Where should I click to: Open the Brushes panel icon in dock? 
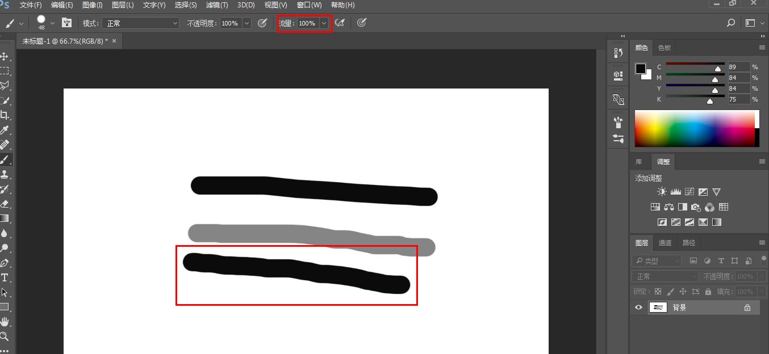[618, 121]
